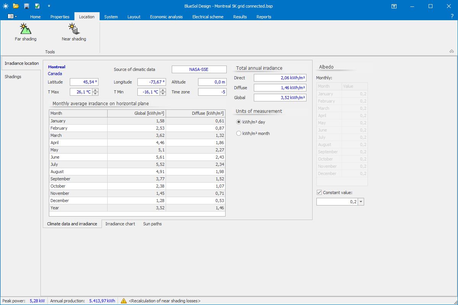Save the project using the floppy disk icon

click(26, 6)
